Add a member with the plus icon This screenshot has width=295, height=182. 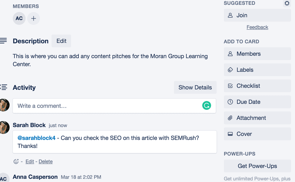34,19
